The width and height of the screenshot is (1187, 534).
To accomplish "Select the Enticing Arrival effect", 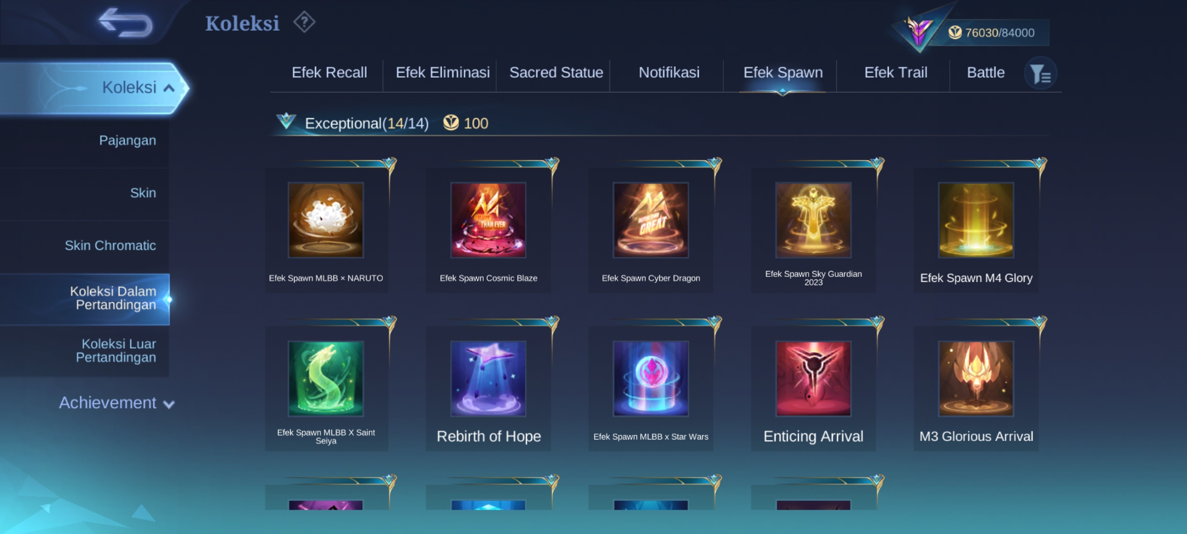I will point(814,379).
